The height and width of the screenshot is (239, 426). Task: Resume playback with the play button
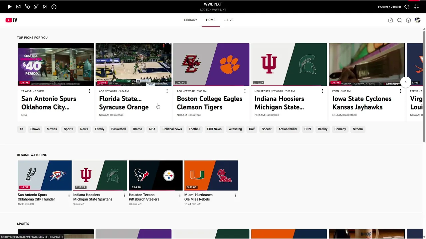pyautogui.click(x=10, y=7)
